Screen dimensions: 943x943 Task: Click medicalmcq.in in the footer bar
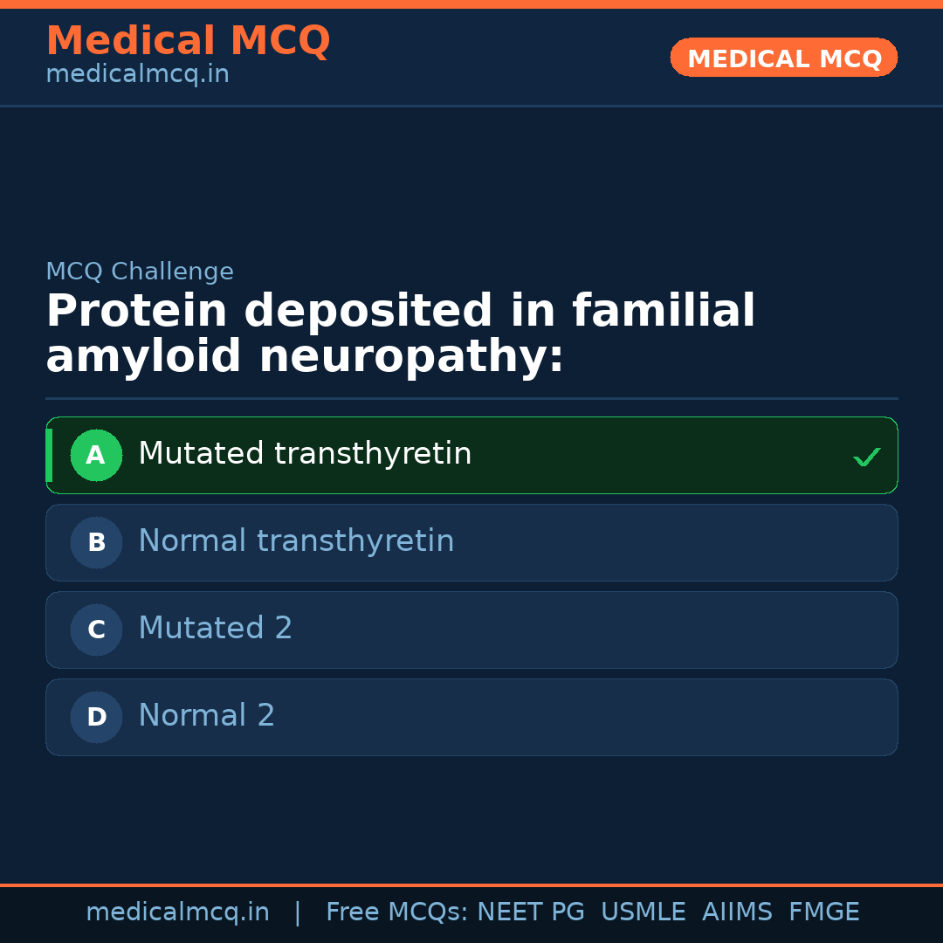click(178, 912)
